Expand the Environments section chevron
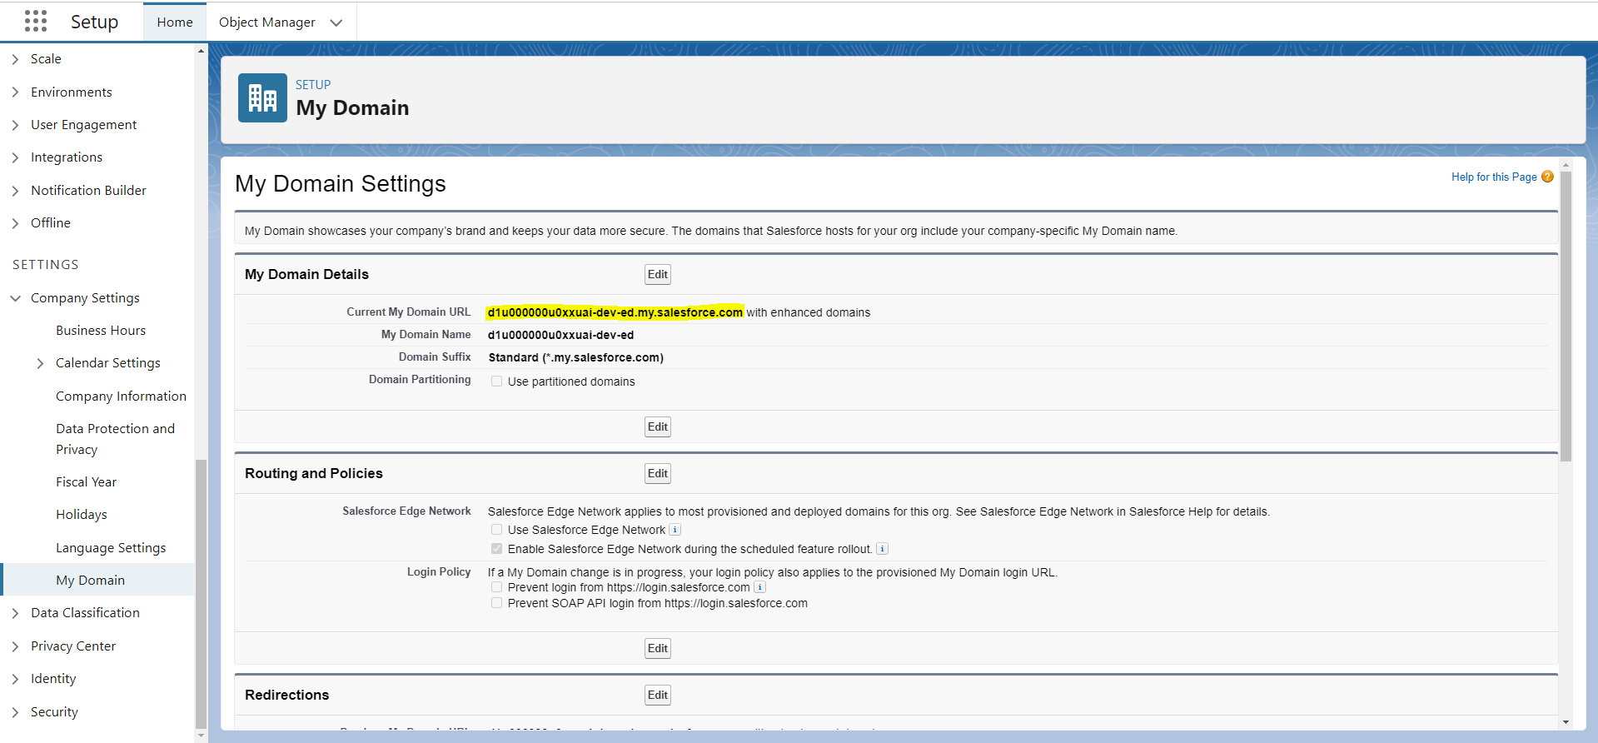This screenshot has height=743, width=1598. pos(15,92)
